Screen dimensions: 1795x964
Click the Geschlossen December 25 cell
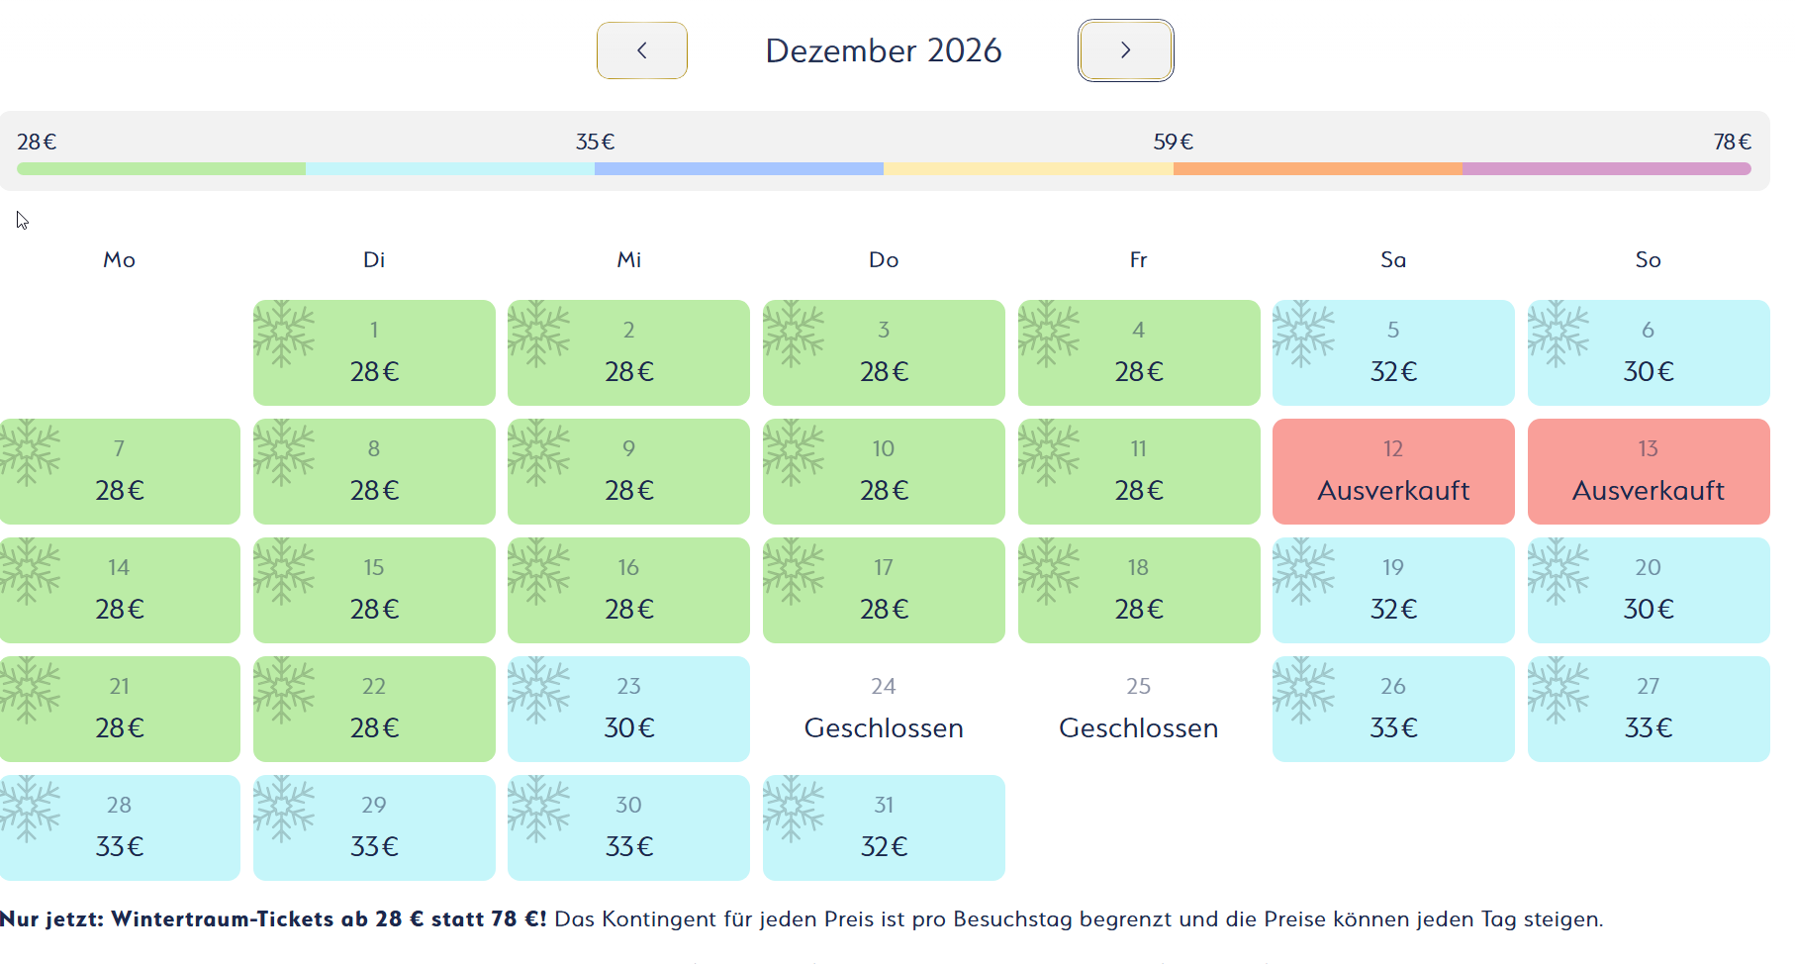1138,709
